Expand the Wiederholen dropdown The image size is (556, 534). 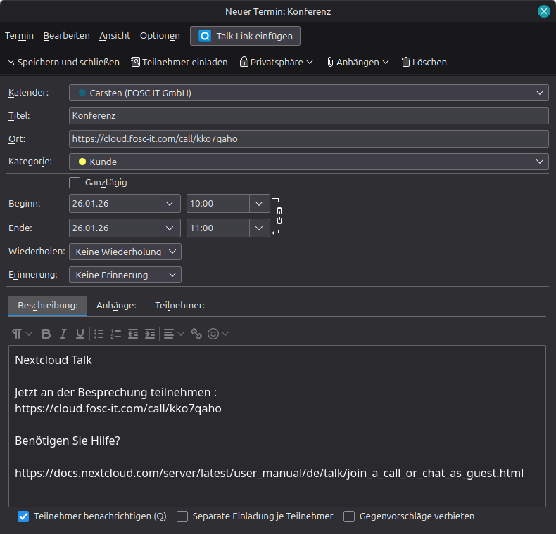125,252
